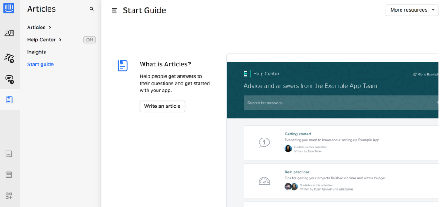Click the Write an article button

pyautogui.click(x=162, y=107)
